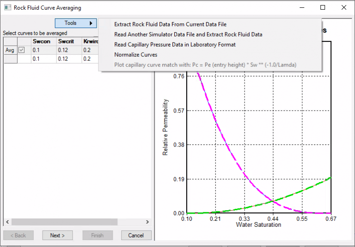Image resolution: width=355 pixels, height=247 pixels.
Task: Click the Next button
Action: tap(57, 235)
